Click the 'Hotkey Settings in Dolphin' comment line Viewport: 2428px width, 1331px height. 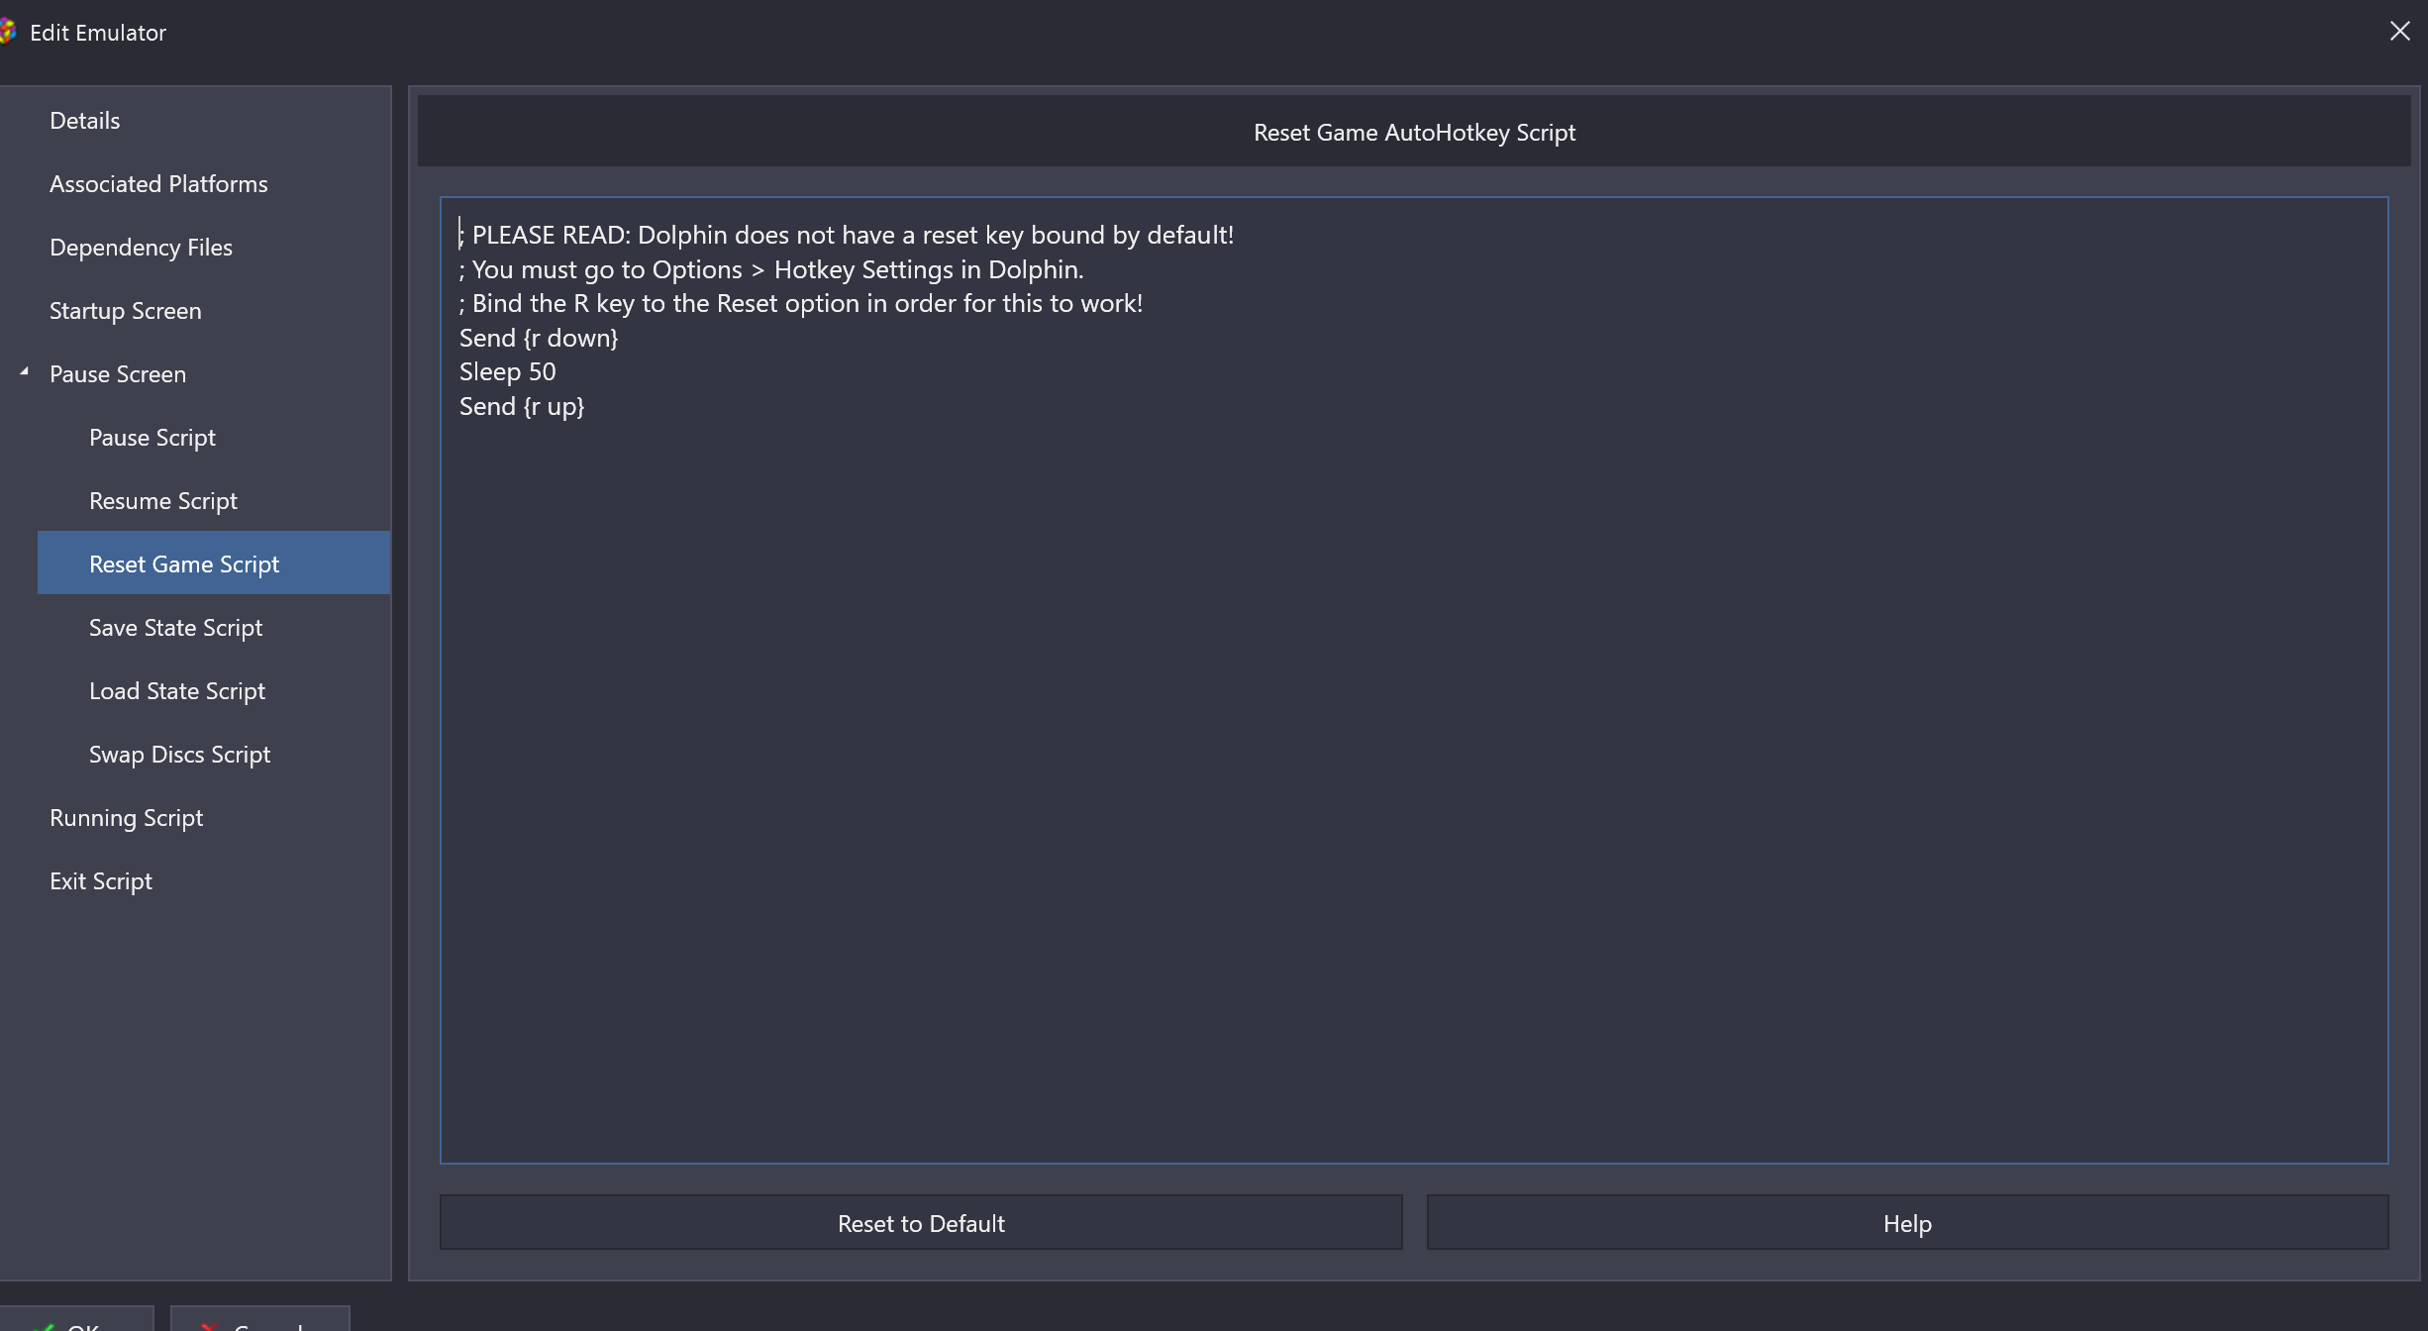tap(770, 269)
